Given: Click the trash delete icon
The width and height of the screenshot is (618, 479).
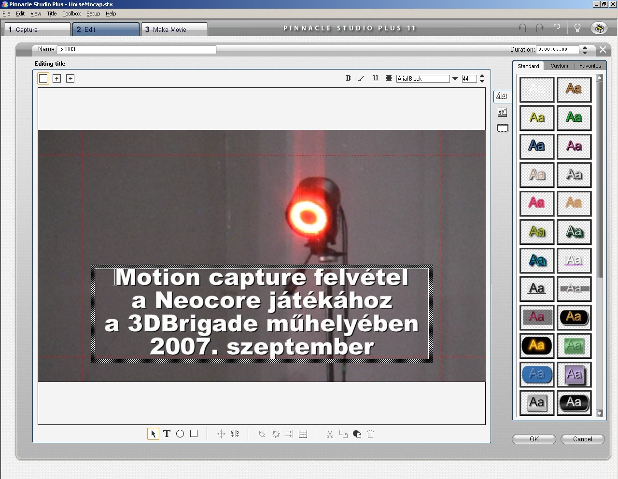Looking at the screenshot, I should coord(370,434).
